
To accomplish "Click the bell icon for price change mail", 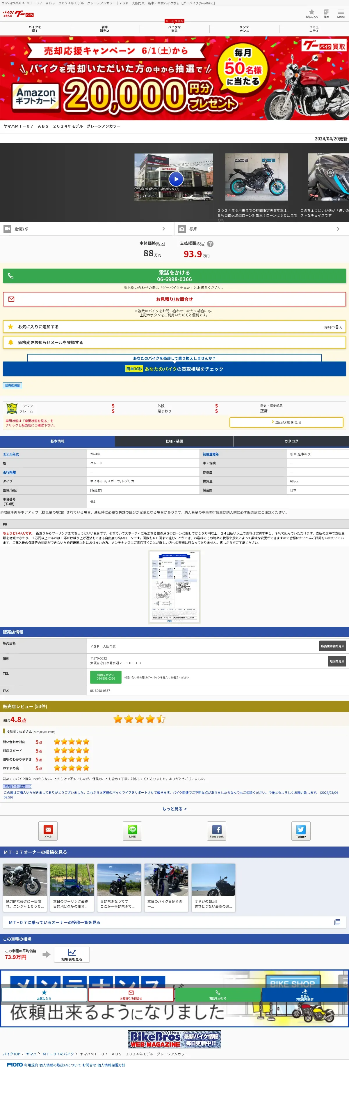I will [10, 342].
